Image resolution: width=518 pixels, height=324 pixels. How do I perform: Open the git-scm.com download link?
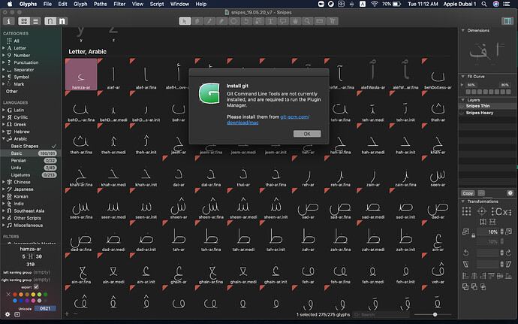coord(268,120)
